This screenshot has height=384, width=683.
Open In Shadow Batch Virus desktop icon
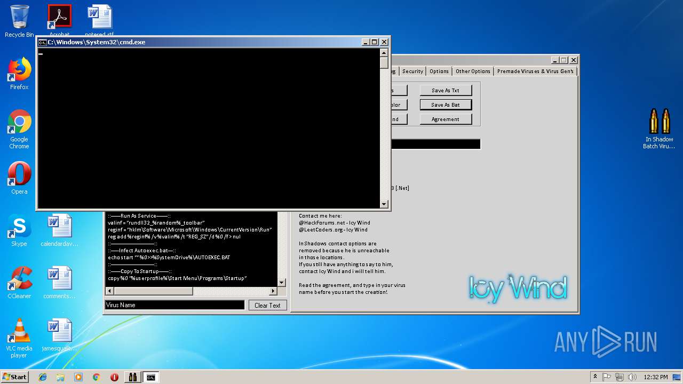659,129
